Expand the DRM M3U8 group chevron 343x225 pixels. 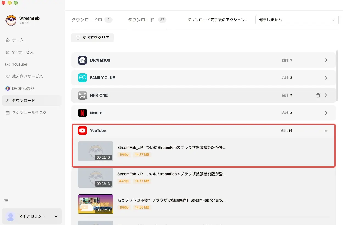[x=326, y=60]
